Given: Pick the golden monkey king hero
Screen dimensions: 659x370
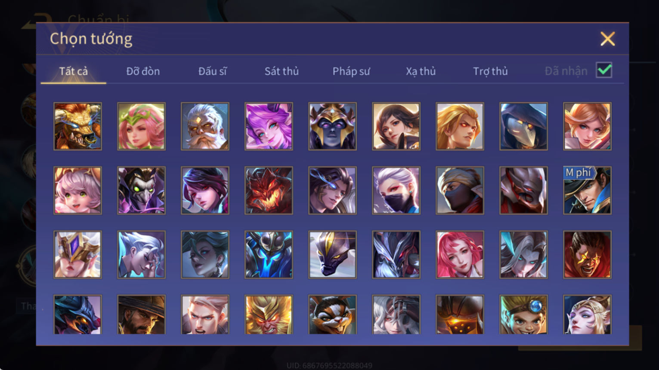Looking at the screenshot, I should coord(269,315).
